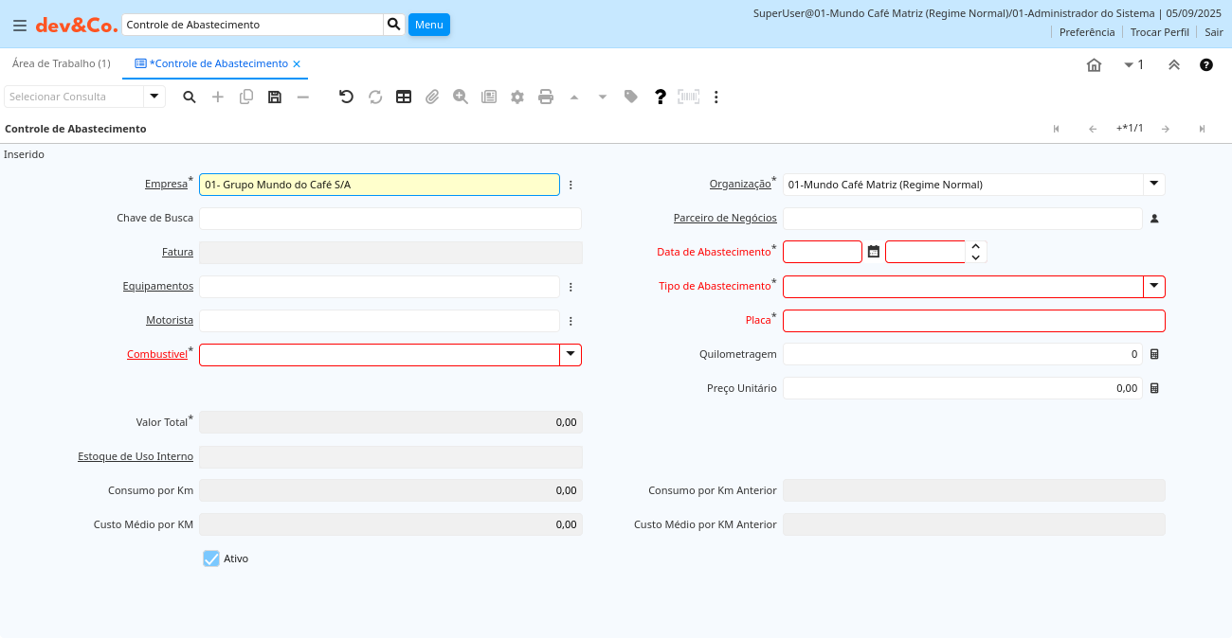Open the attachment paperclip icon

point(432,97)
